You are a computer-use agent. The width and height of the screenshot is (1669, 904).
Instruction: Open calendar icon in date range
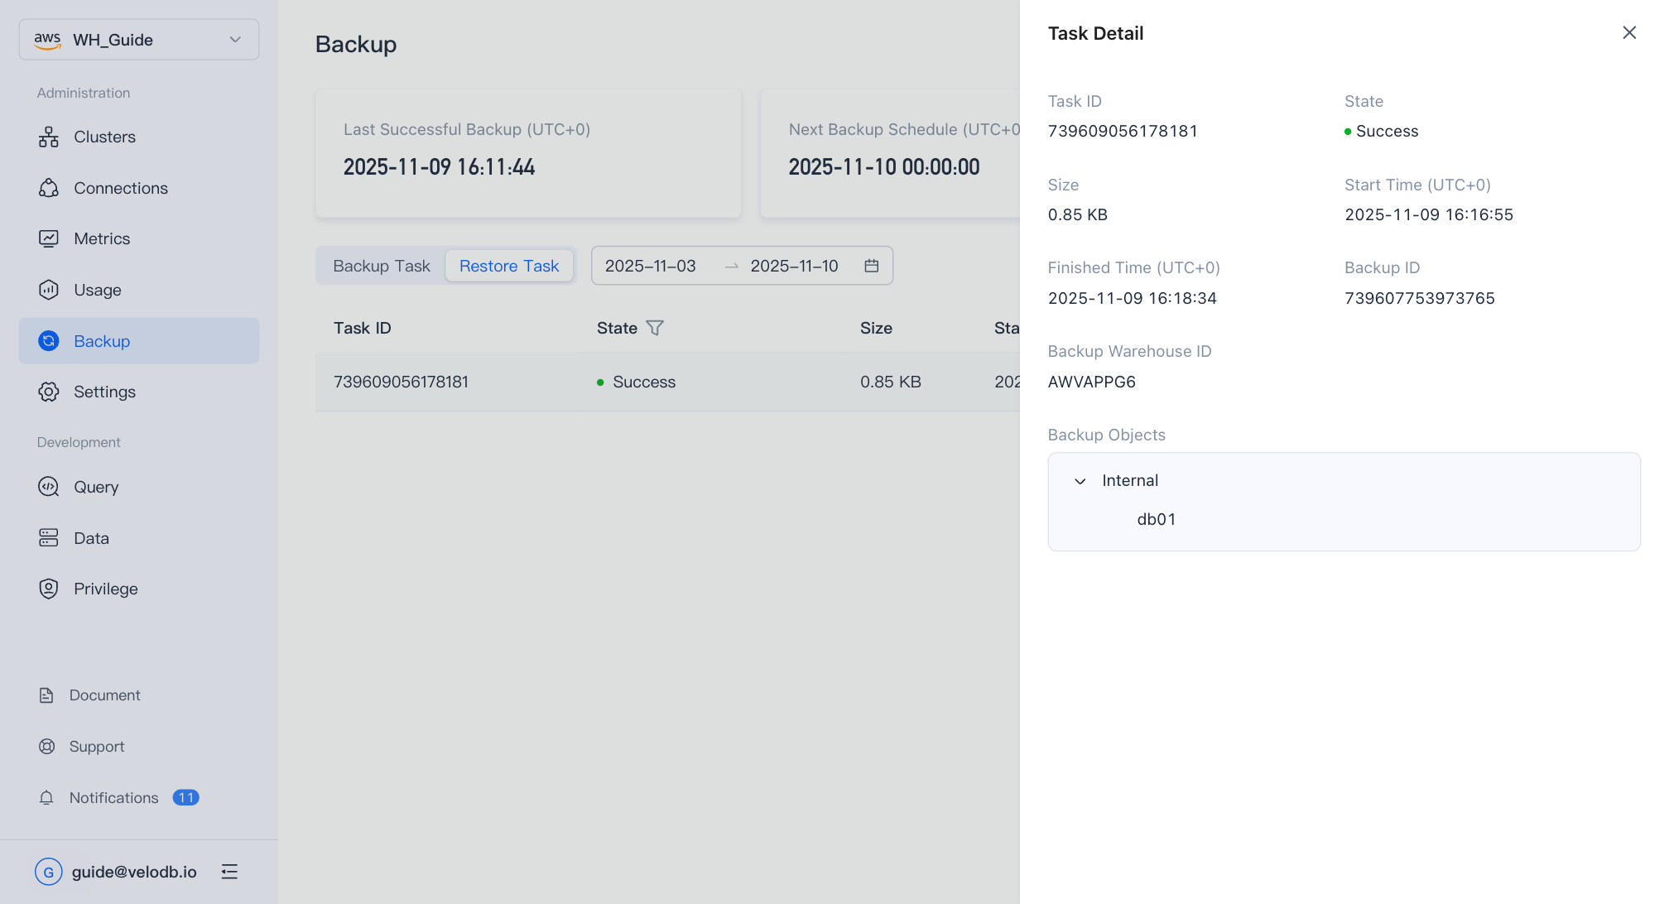(x=871, y=266)
